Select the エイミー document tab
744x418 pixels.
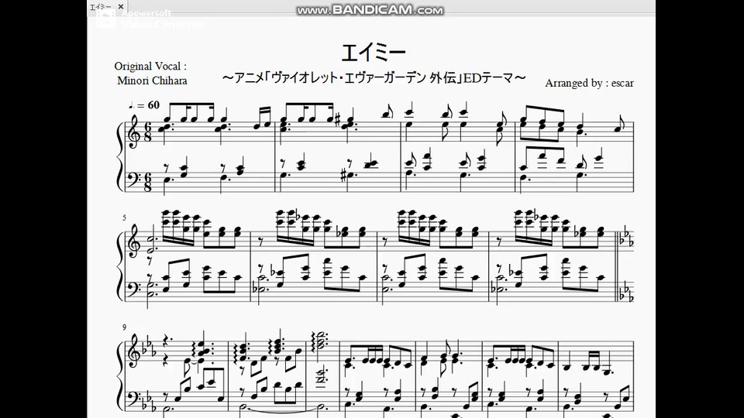point(107,7)
